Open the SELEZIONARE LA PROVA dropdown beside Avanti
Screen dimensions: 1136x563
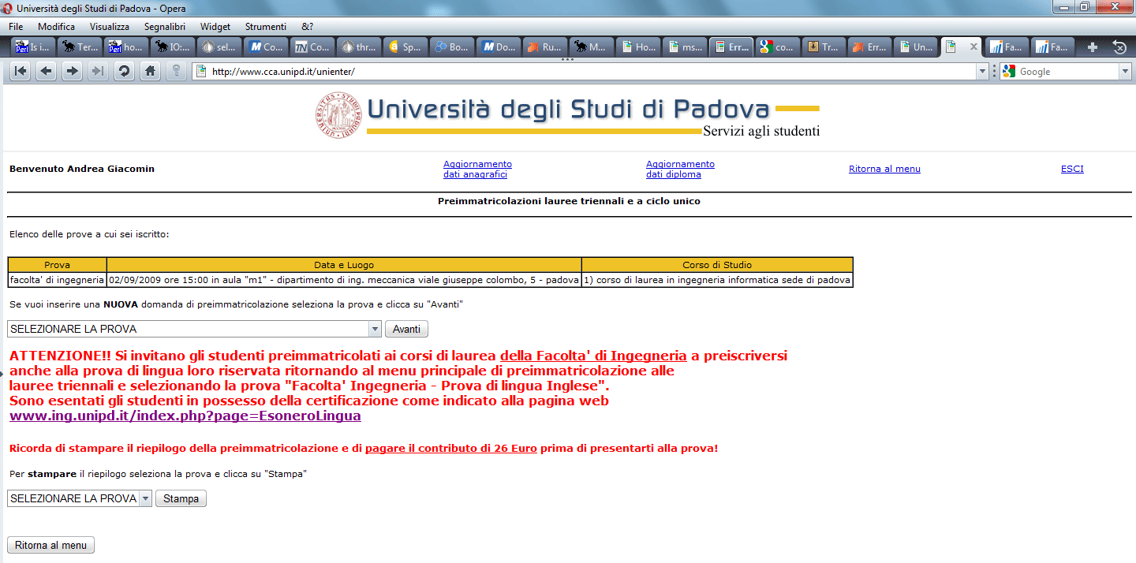pyautogui.click(x=194, y=329)
